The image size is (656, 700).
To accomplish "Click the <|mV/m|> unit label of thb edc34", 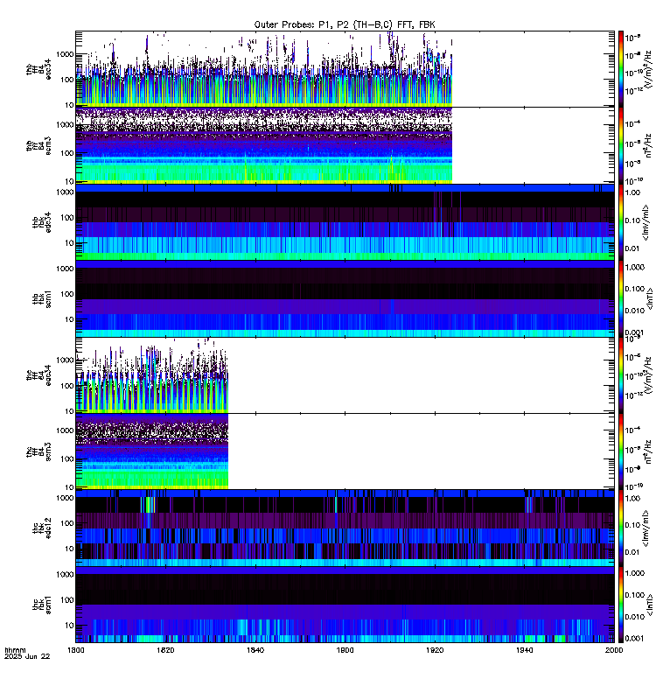I will click(x=646, y=222).
